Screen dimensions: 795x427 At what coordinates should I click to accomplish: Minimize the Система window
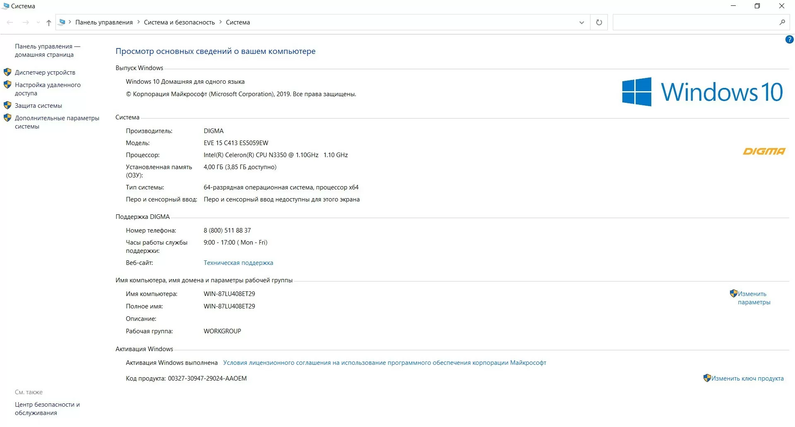click(x=733, y=6)
